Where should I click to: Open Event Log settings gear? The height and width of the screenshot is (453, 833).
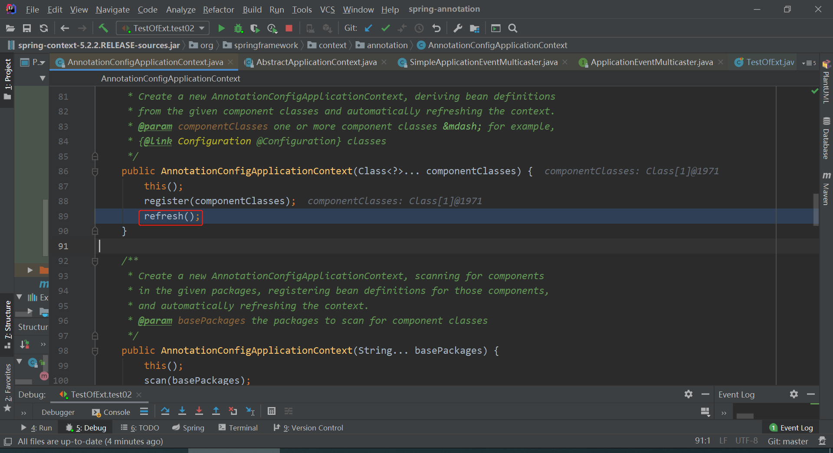click(794, 394)
